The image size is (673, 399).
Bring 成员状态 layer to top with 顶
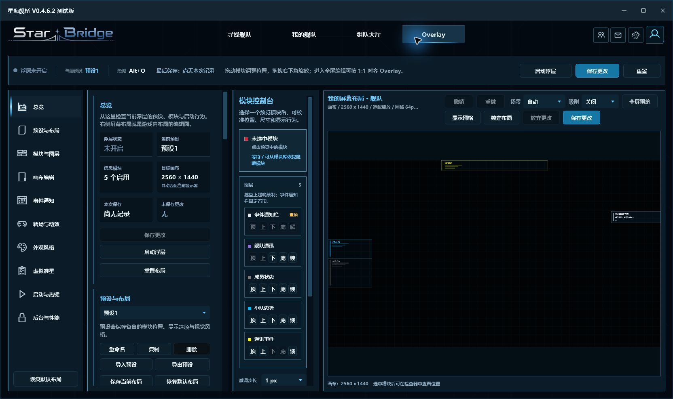253,289
